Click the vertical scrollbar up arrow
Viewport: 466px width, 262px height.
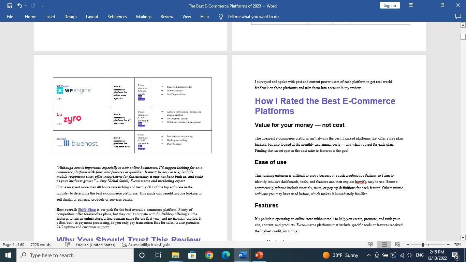(x=463, y=25)
